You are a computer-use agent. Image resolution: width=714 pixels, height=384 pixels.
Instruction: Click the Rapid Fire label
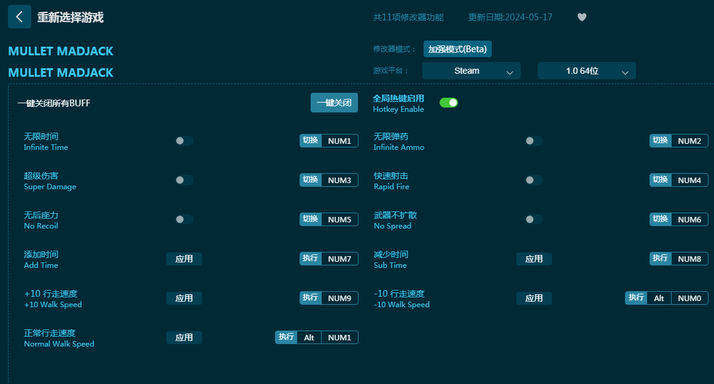pyautogui.click(x=392, y=187)
